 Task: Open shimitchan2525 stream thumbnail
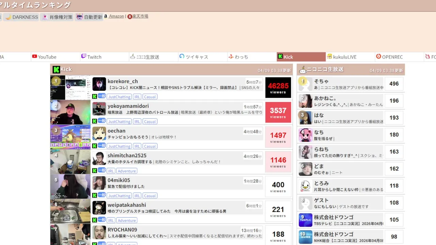[x=71, y=162]
